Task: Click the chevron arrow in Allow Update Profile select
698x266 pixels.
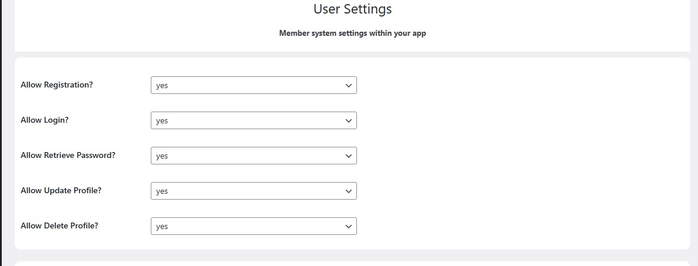Action: 349,191
